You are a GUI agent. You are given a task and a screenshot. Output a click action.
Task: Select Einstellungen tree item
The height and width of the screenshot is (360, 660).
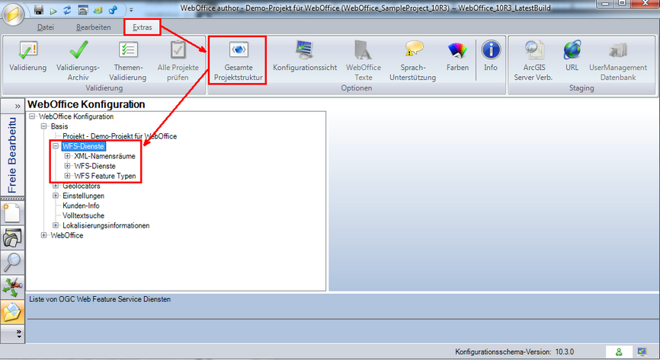coord(83,196)
